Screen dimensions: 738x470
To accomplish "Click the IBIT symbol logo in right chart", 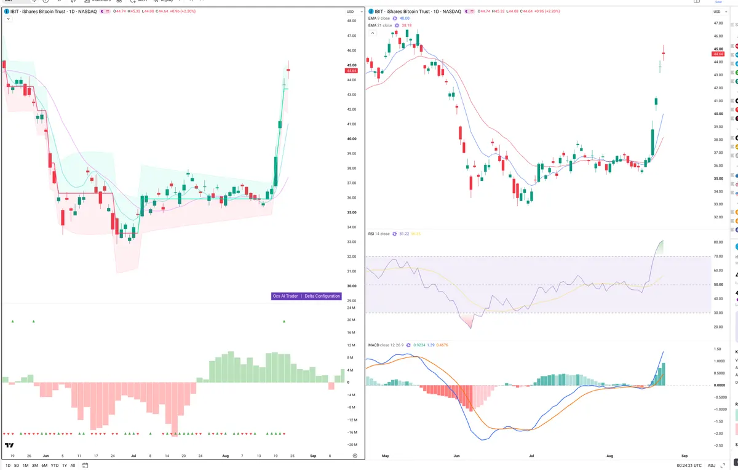I will tap(371, 12).
